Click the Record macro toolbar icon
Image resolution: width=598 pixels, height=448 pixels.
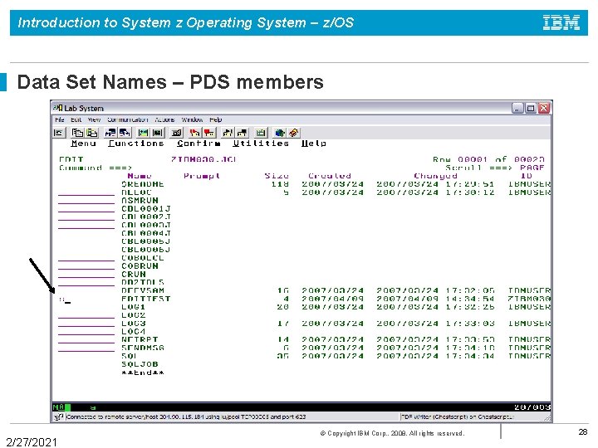tap(195, 133)
